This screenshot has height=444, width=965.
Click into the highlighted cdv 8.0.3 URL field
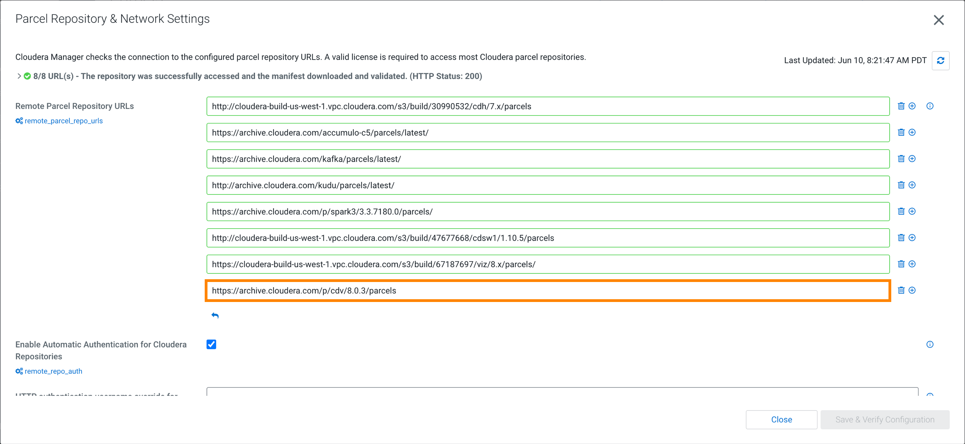547,291
